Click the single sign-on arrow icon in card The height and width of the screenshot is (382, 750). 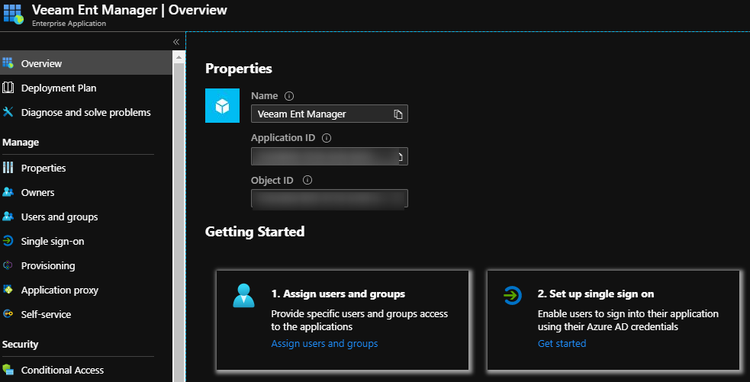(x=512, y=296)
